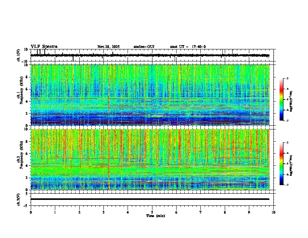Click the "ch.3(V)" axis label

19,200
